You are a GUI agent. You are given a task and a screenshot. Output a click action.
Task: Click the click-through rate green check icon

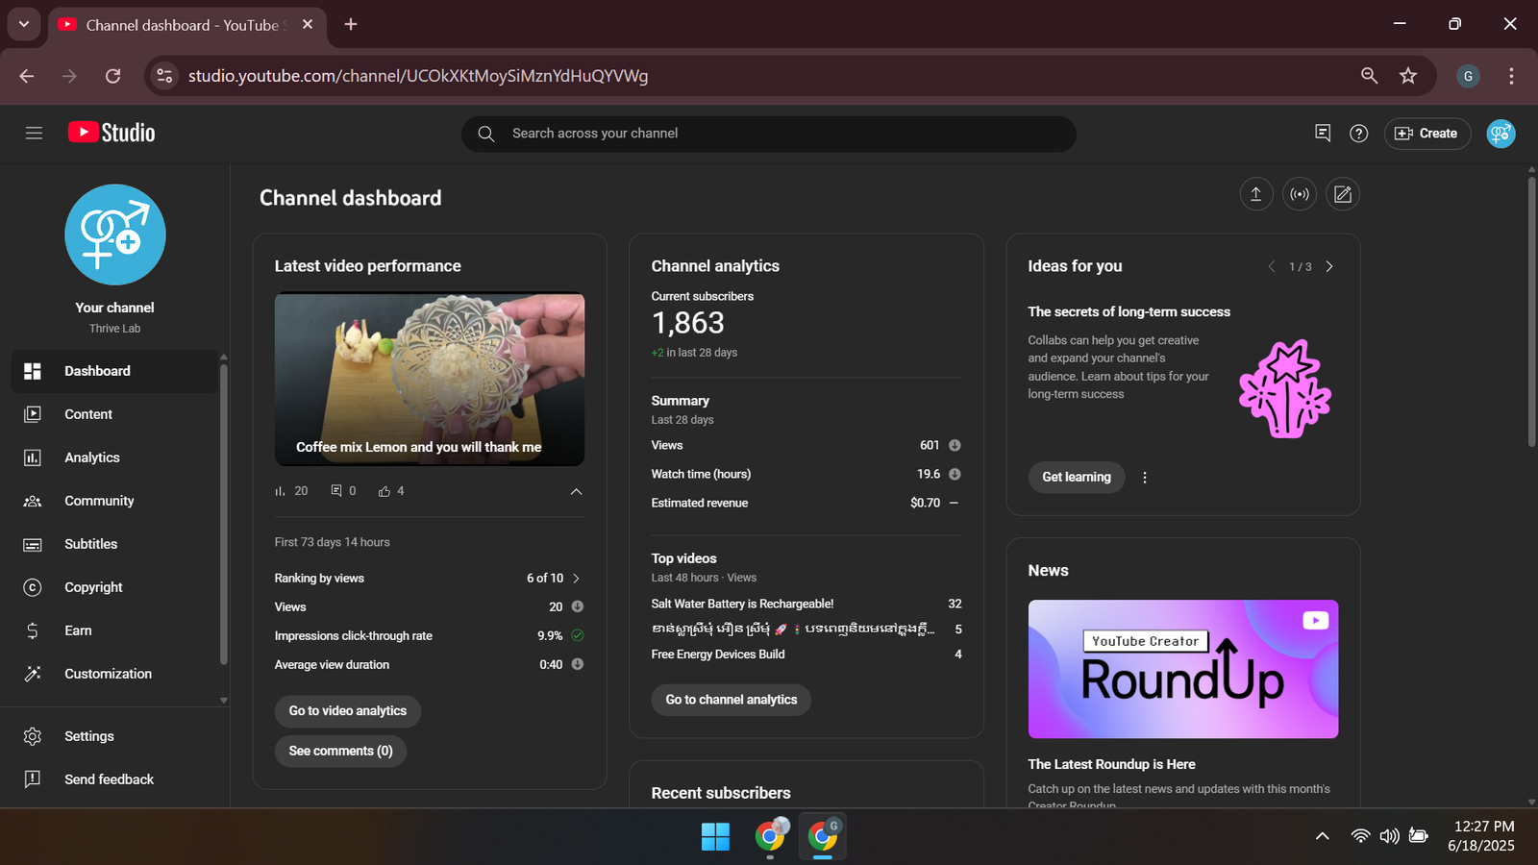pyautogui.click(x=578, y=635)
